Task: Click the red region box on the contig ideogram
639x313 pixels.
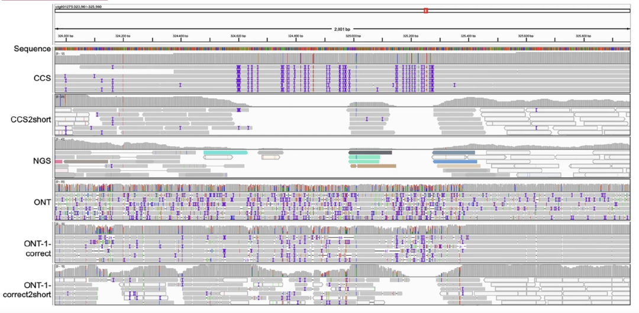Action: (425, 11)
